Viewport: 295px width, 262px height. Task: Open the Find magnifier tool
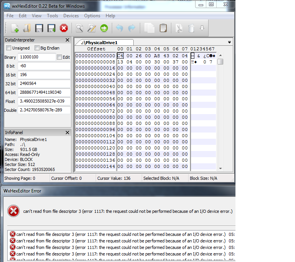coord(80,28)
